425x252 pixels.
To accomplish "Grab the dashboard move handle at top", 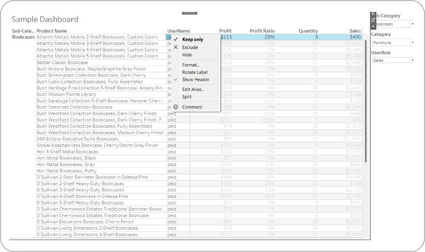I will click(189, 13).
